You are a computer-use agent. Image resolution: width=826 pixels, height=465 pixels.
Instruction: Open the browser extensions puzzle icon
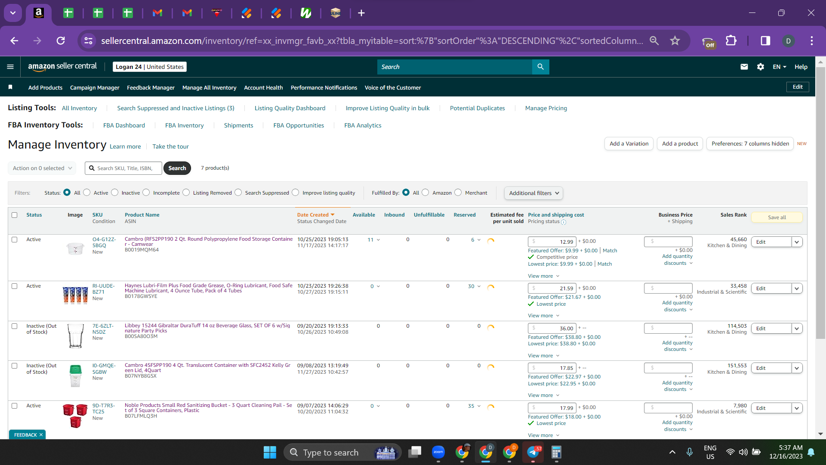pos(731,41)
